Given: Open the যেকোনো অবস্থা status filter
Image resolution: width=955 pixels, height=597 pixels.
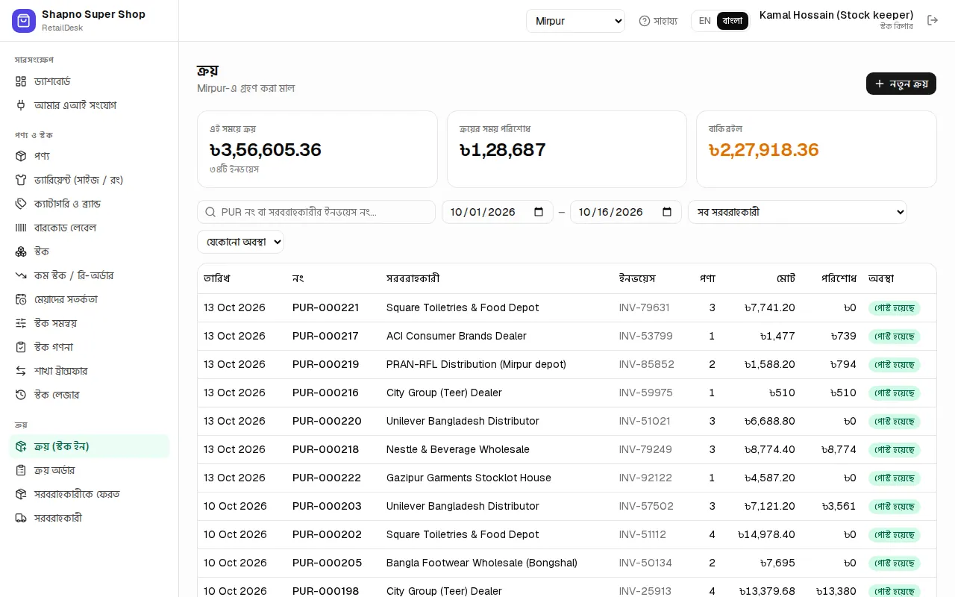Looking at the screenshot, I should (x=240, y=242).
